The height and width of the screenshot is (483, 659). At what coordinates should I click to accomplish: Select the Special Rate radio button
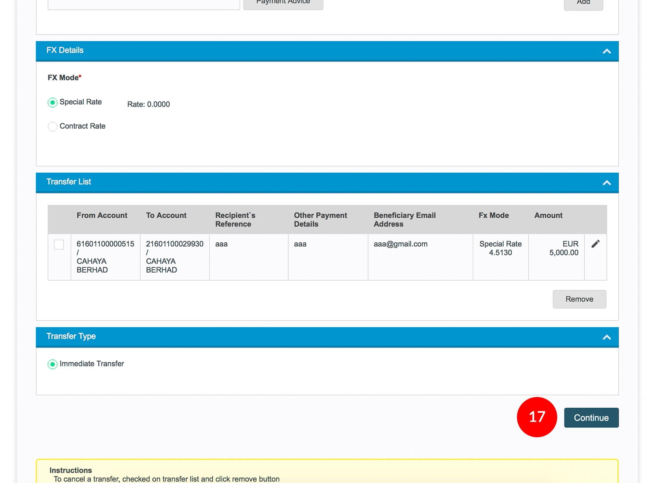53,102
